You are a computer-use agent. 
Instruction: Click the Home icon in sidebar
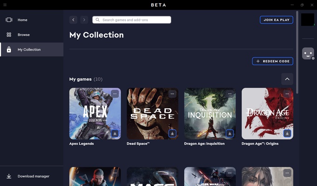pos(9,20)
